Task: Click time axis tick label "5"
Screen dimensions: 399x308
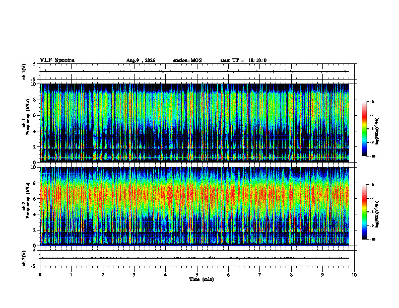Action: pyautogui.click(x=197, y=275)
